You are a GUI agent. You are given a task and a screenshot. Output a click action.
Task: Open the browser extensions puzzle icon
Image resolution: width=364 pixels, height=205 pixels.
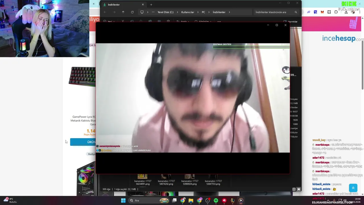(336, 12)
